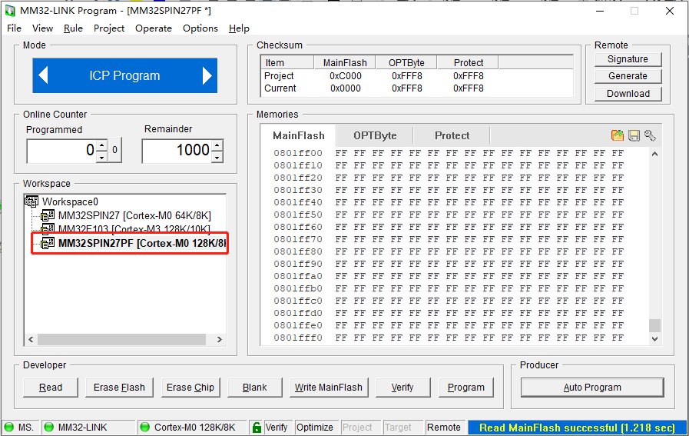Click the memory view vertical scrollbar thumb

coord(654,325)
